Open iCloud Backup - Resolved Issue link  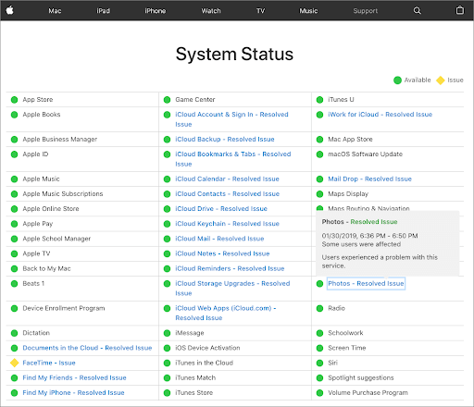coord(225,139)
